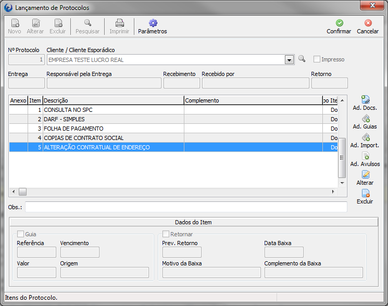Click the toolbar Alterar icon beside Novo
Screen dimensions: 388x306
36,23
